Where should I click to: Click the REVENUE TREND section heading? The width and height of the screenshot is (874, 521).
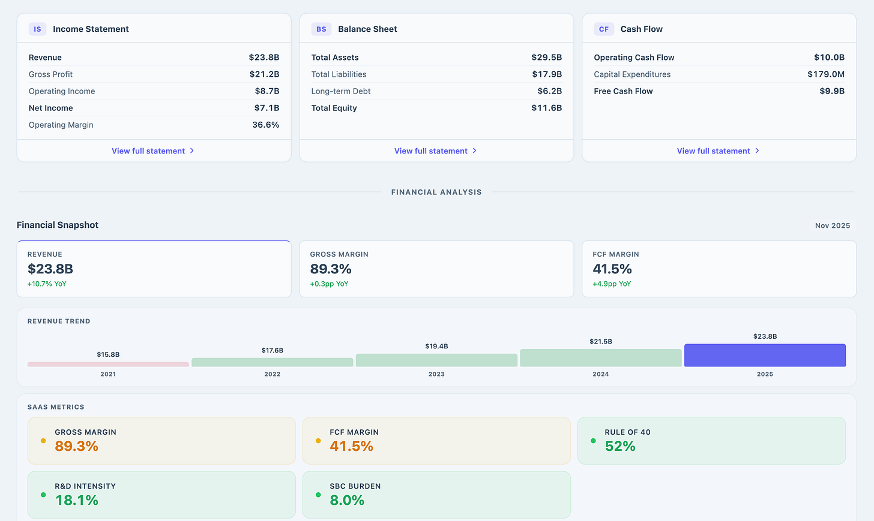tap(59, 321)
